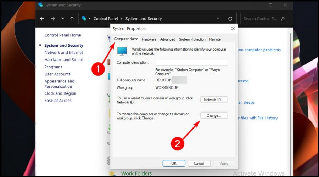This screenshot has height=177, width=319.
Task: Open Network and Internet category
Action: [64, 53]
